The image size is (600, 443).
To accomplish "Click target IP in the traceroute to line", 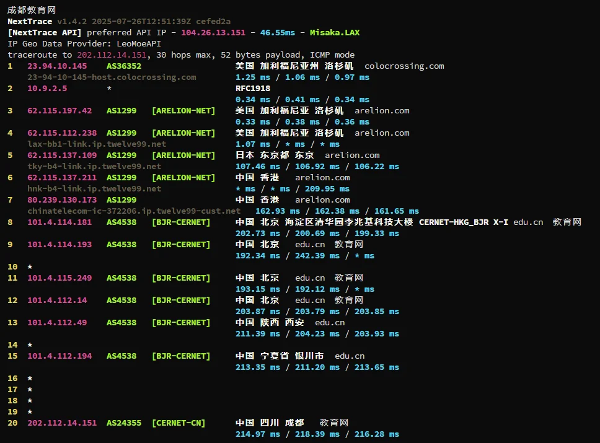I will [x=112, y=55].
